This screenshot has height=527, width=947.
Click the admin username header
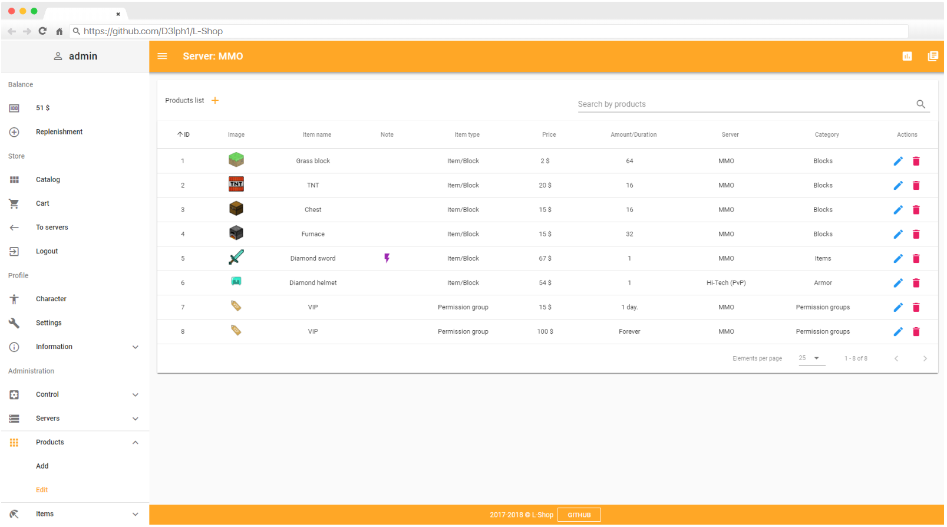(75, 57)
